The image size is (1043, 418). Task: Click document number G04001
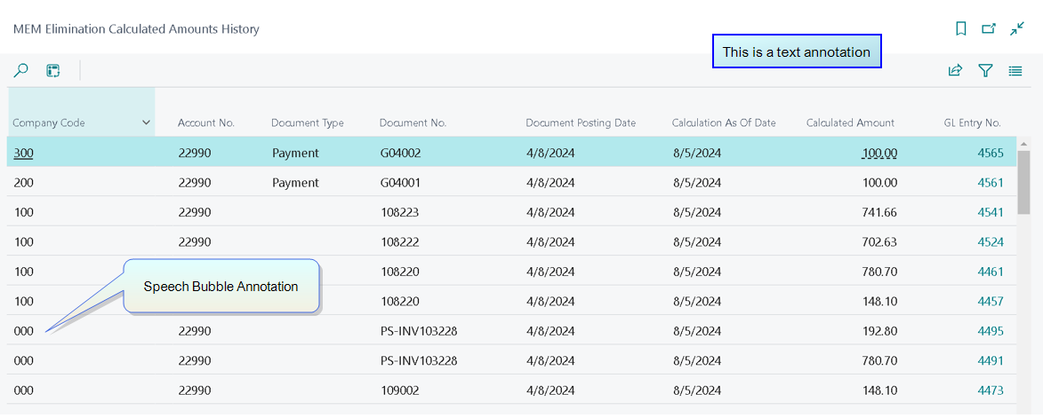(400, 183)
